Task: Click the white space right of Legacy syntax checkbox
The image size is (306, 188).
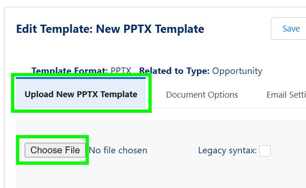Action: coord(289,151)
